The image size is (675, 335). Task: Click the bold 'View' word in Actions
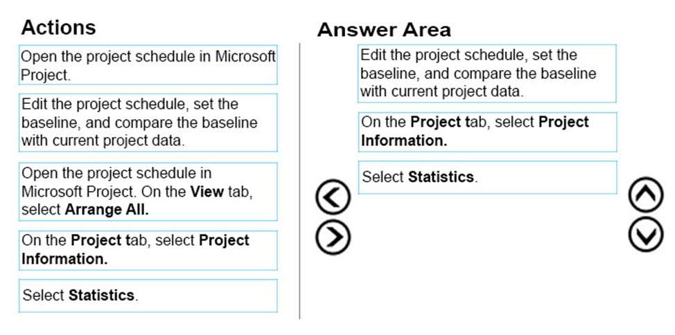tap(207, 191)
